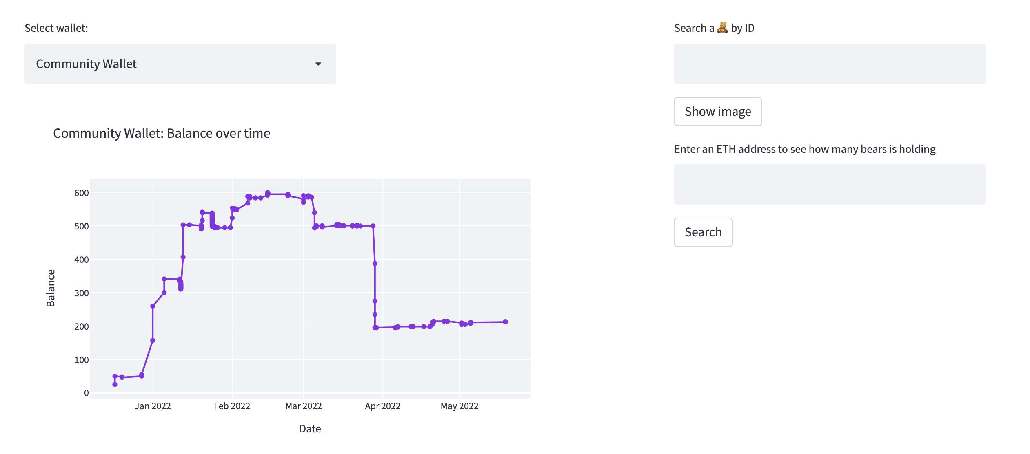Click the last data point after May 2022
The width and height of the screenshot is (1030, 454).
(x=505, y=322)
